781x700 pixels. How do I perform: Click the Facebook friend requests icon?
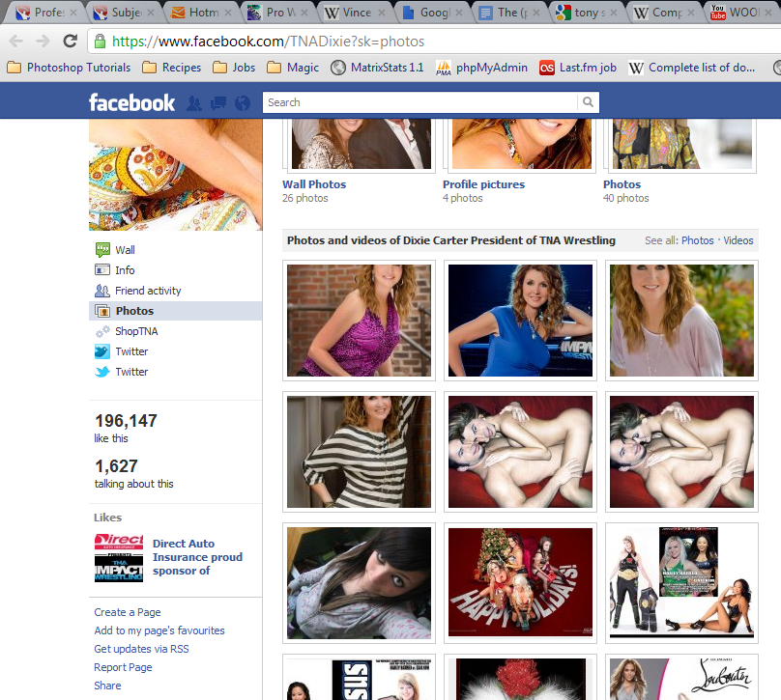194,102
